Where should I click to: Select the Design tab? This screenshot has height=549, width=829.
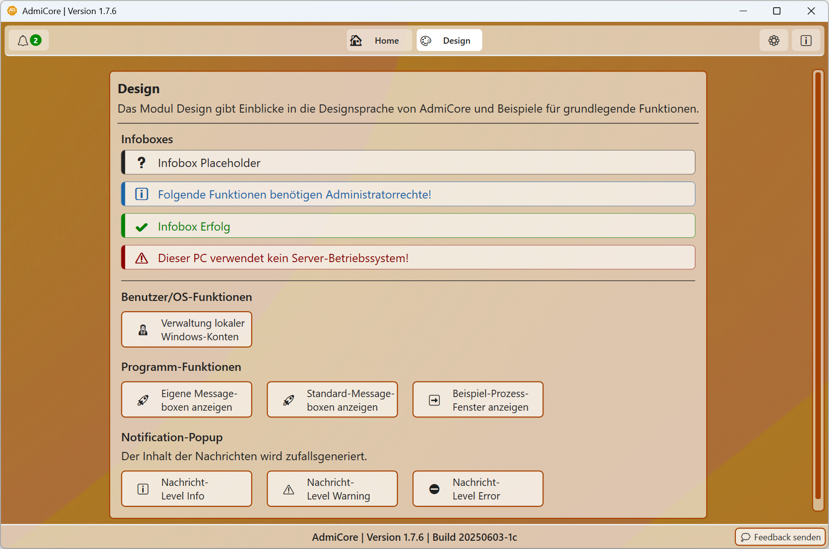click(449, 40)
